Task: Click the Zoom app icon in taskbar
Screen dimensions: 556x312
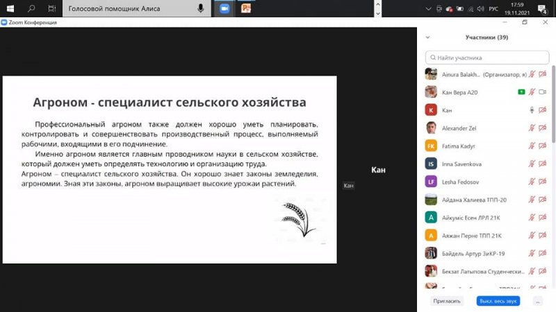Action: (x=224, y=8)
